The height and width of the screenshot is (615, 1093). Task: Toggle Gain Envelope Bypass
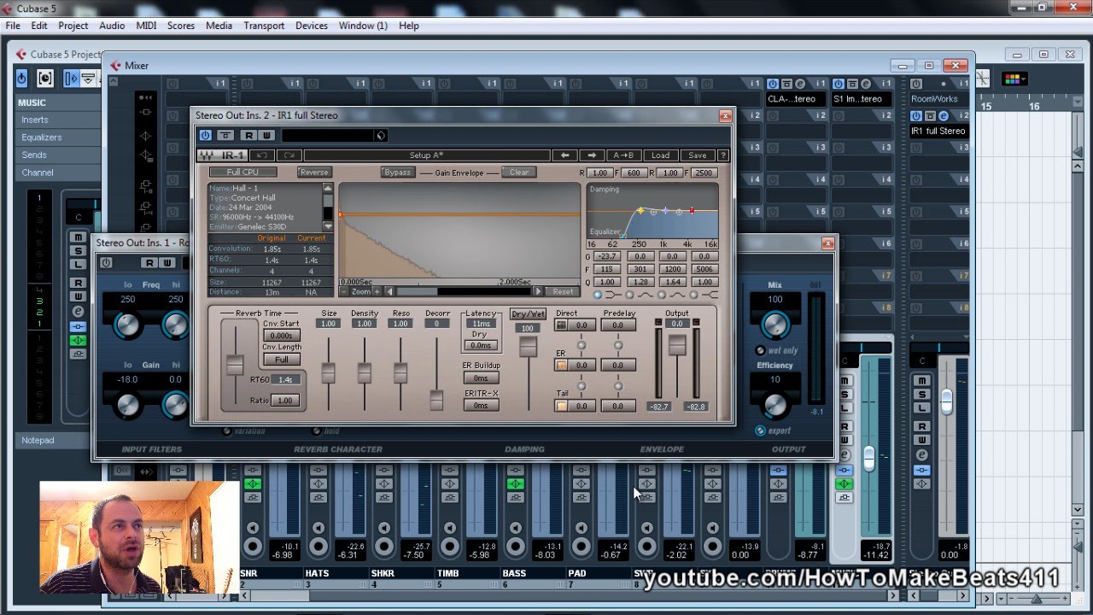pos(398,172)
